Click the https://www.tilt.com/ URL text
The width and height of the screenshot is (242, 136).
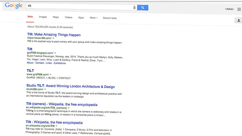click(x=39, y=38)
